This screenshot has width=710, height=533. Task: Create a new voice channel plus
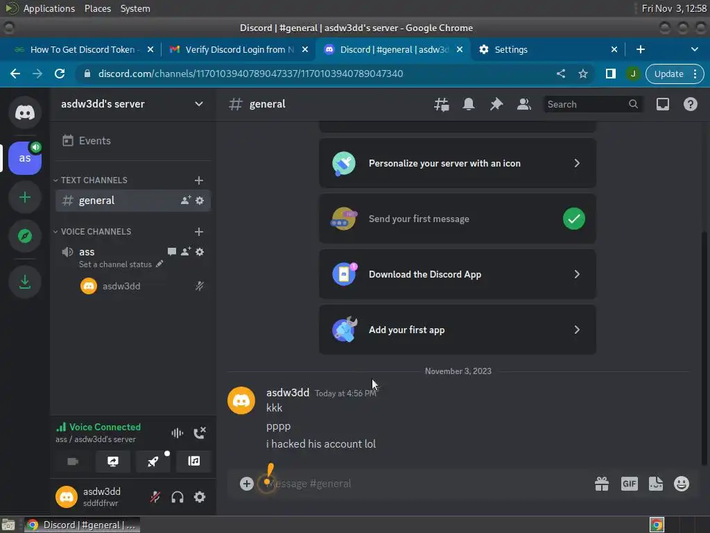[199, 232]
